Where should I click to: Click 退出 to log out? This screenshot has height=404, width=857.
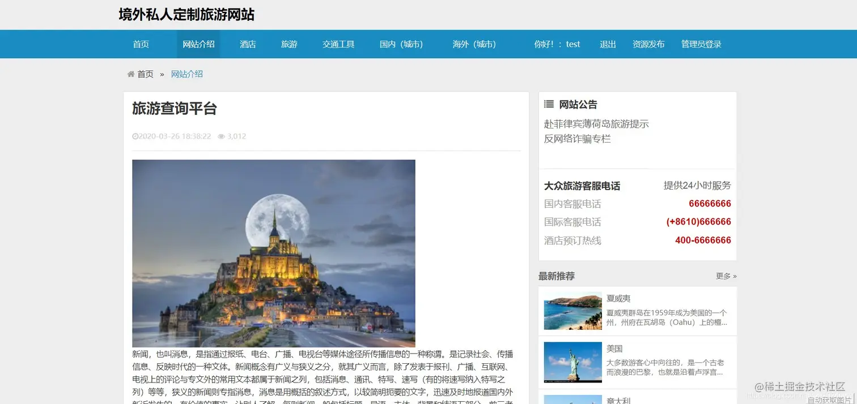(607, 44)
